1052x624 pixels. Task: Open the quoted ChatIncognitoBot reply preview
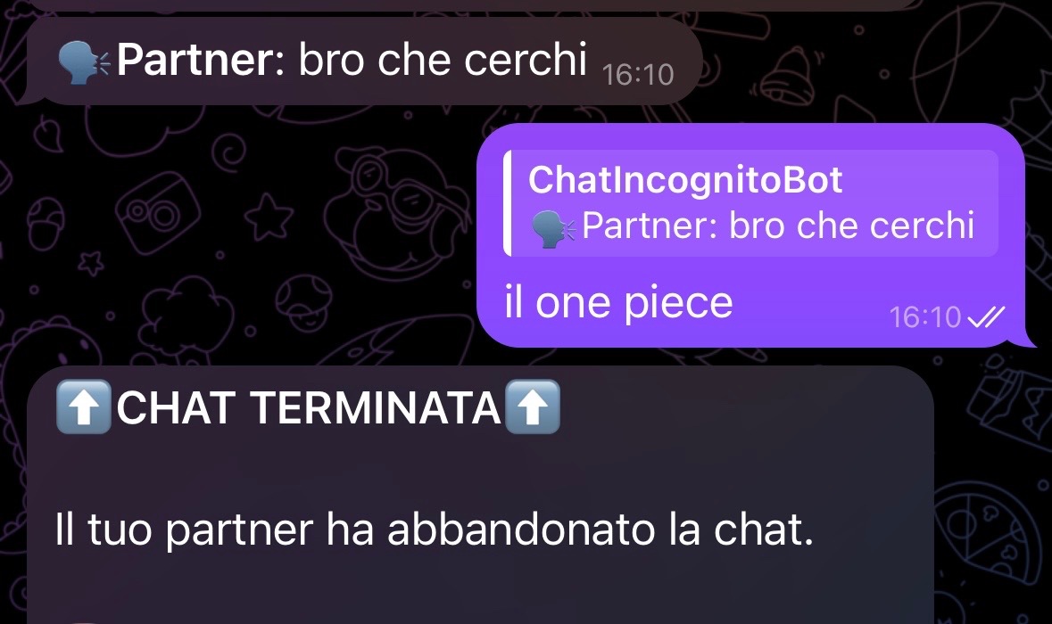pos(750,203)
